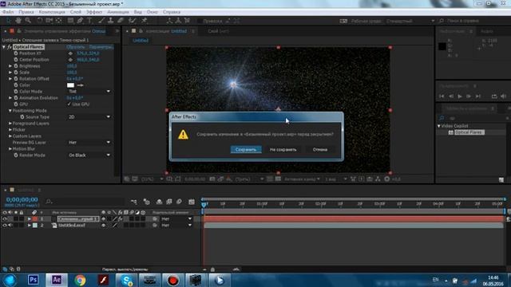Open the timeline composition mini-flowchart icon
This screenshot has width=511, height=287.
pyautogui.click(x=134, y=202)
